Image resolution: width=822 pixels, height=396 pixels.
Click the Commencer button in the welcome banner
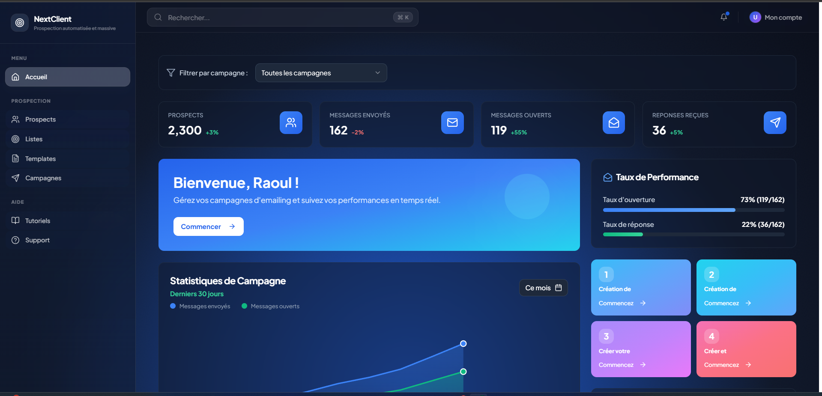point(208,226)
